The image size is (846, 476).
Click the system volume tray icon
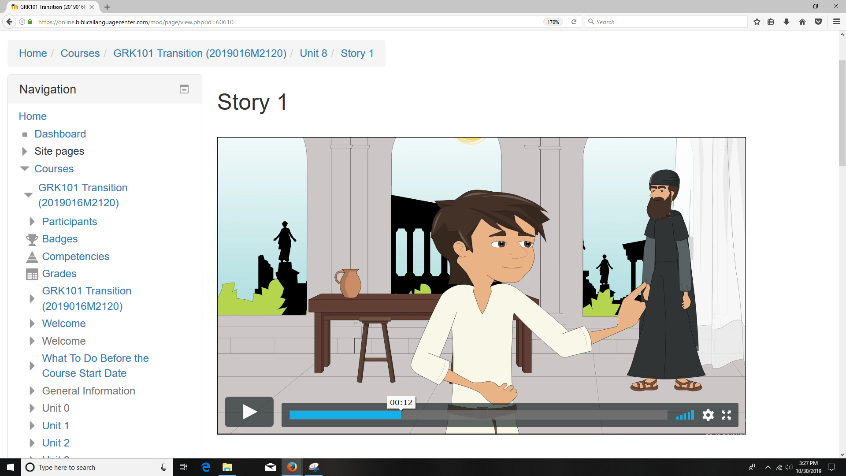click(789, 467)
